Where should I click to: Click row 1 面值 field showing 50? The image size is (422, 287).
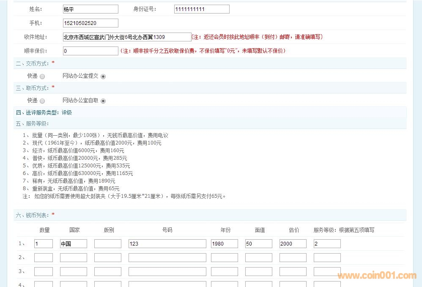point(258,244)
